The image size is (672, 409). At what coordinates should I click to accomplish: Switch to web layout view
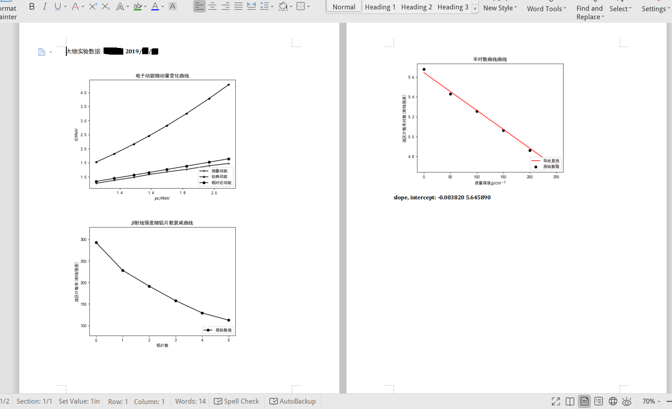[613, 401]
